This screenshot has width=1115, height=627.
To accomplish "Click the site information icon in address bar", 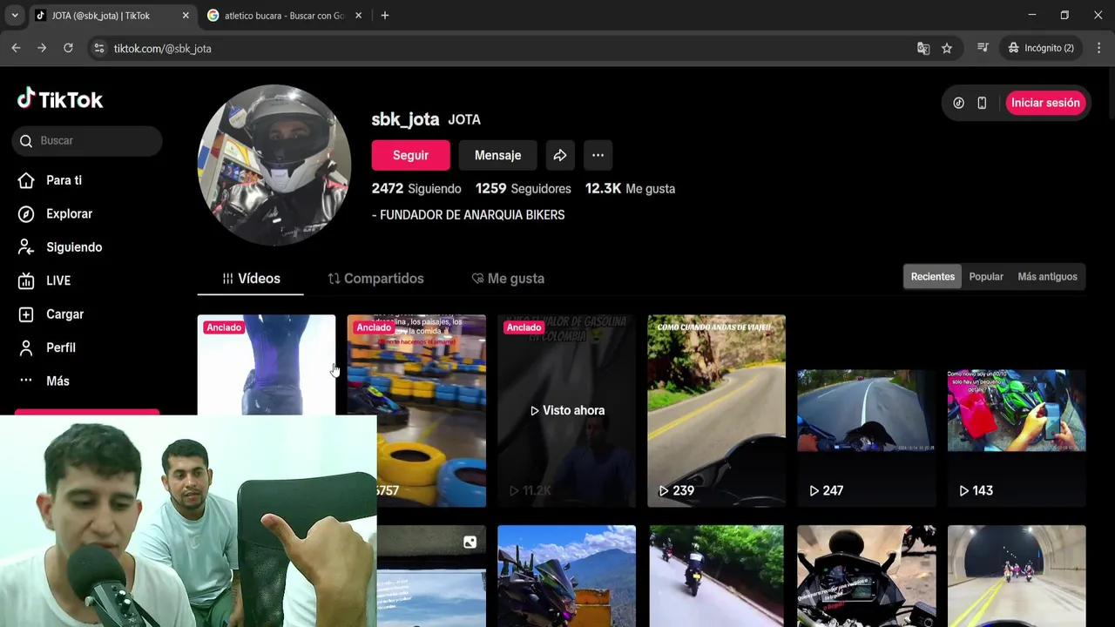I will point(98,49).
